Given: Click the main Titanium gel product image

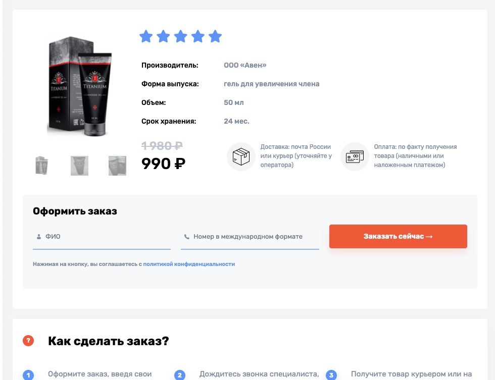Looking at the screenshot, I should pos(80,86).
